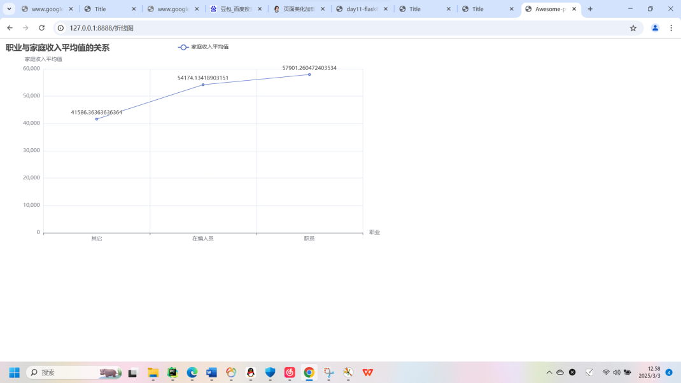Open the Chrome profile avatar
The height and width of the screenshot is (383, 681).
(x=655, y=28)
